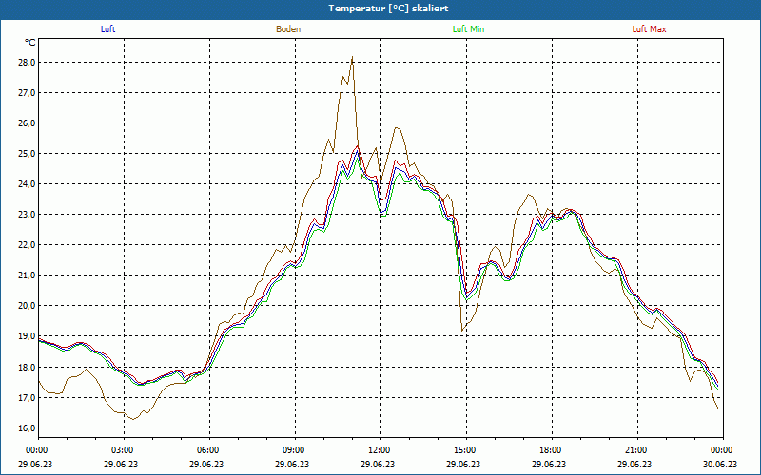Click the 23,0 y-axis label
Viewport: 761px width, 475px height.
click(27, 215)
